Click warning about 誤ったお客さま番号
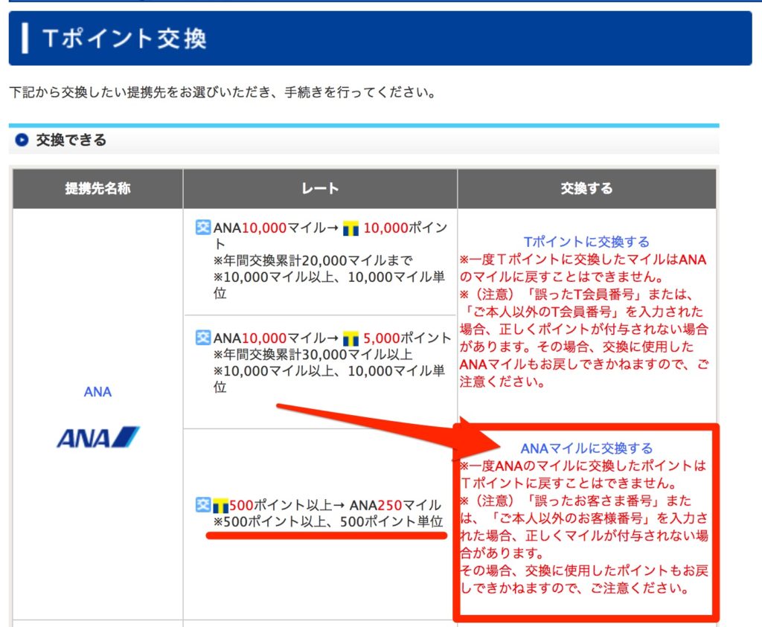 584,527
